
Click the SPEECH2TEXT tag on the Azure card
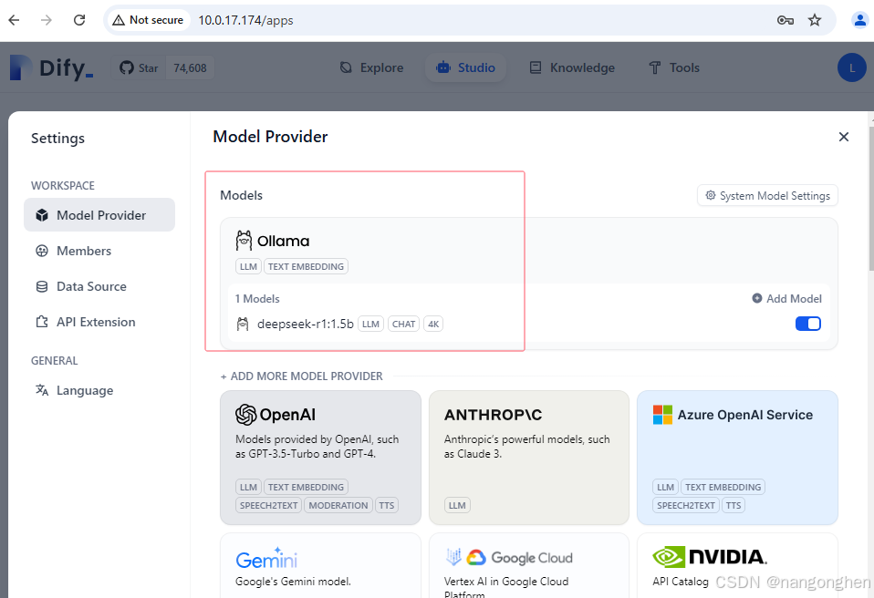point(685,506)
